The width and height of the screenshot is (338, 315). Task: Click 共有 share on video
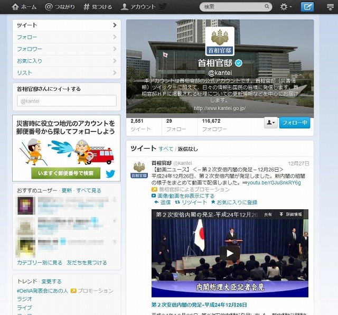pyautogui.click(x=268, y=215)
